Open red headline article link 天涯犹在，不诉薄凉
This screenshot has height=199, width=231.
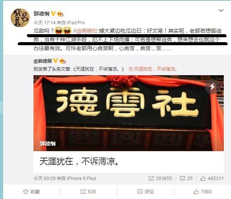tap(153, 69)
